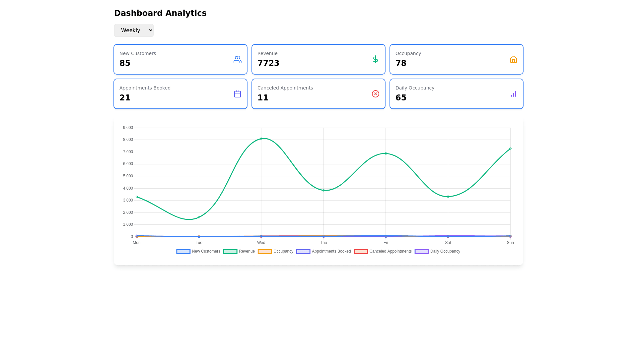Click Revenue data point at Tue

pos(199,217)
